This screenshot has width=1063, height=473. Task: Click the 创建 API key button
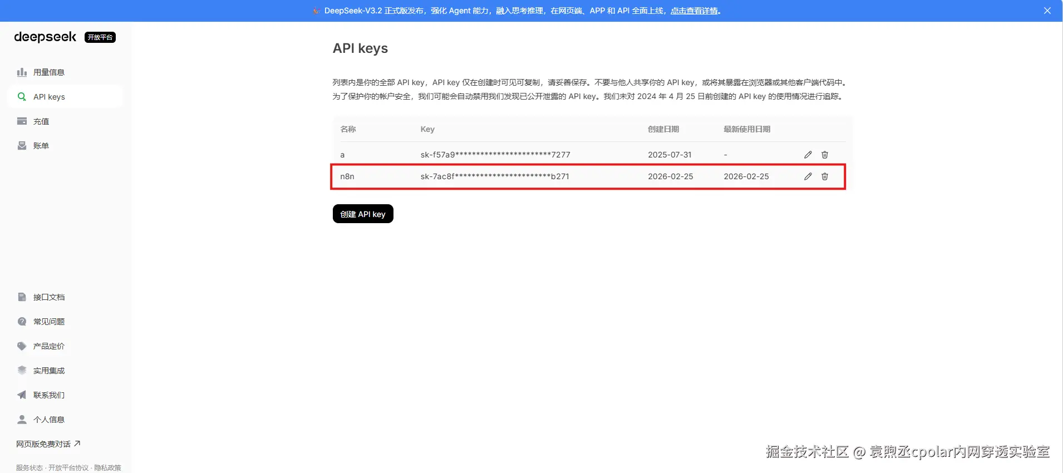point(363,214)
